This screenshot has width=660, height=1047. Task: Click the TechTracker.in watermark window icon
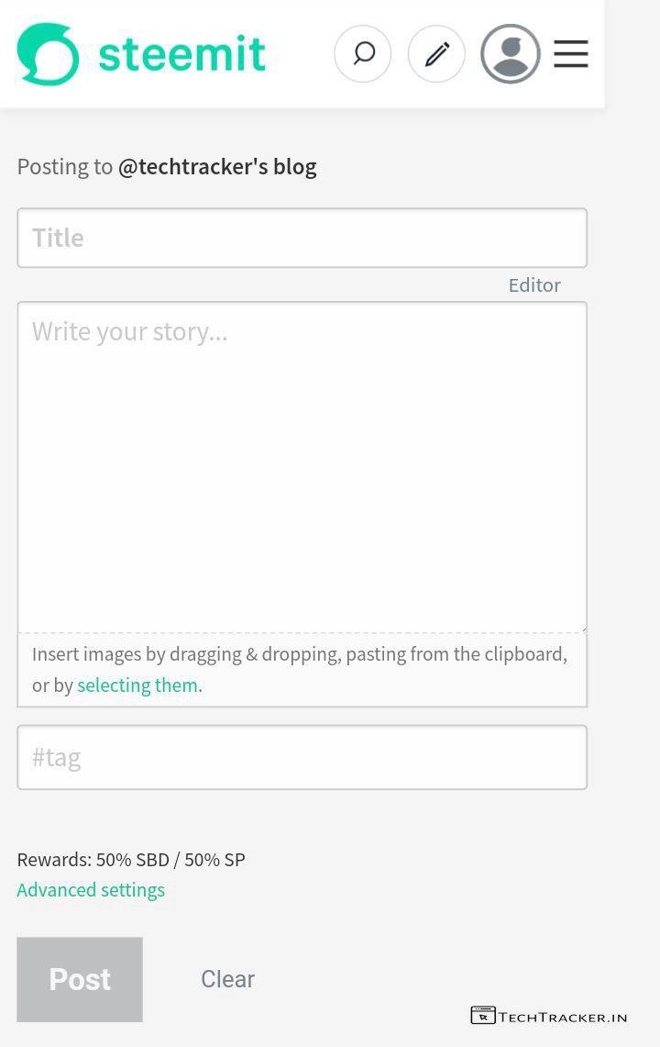(483, 1016)
